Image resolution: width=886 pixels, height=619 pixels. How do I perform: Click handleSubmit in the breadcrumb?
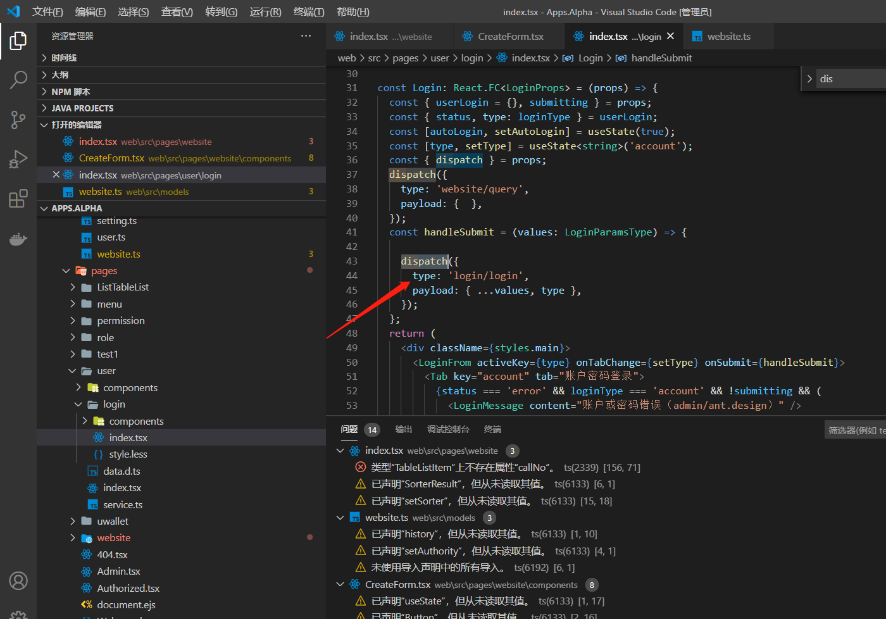click(661, 58)
